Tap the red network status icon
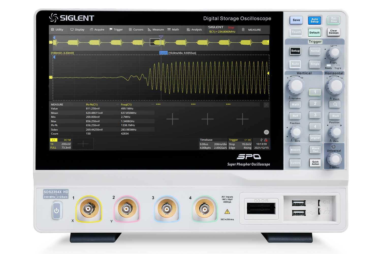 266,140
